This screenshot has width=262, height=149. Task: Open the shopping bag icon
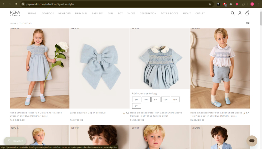[x=247, y=13]
